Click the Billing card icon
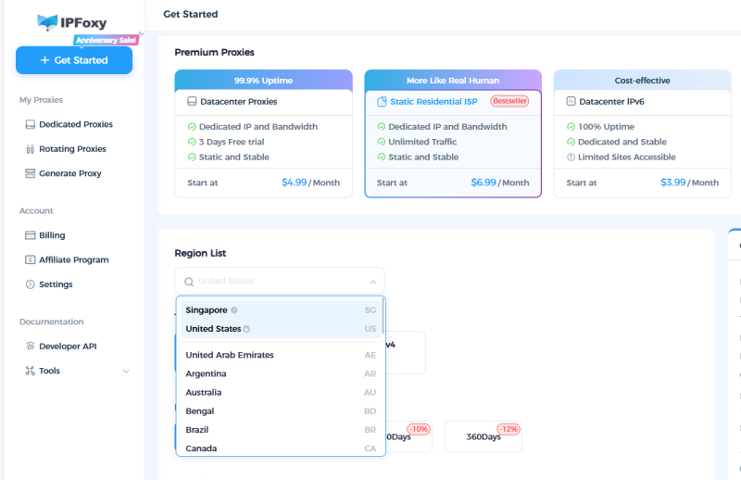Screen dimensions: 741x480 pyautogui.click(x=31, y=235)
